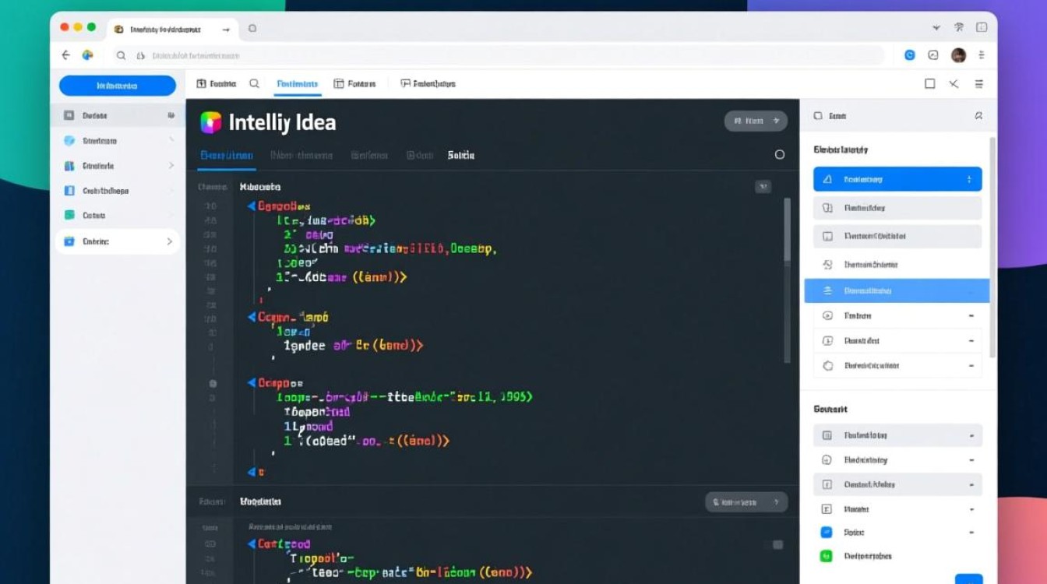
Task: Expand the chevron on the sidebar's calendar-icon item
Action: 170,241
